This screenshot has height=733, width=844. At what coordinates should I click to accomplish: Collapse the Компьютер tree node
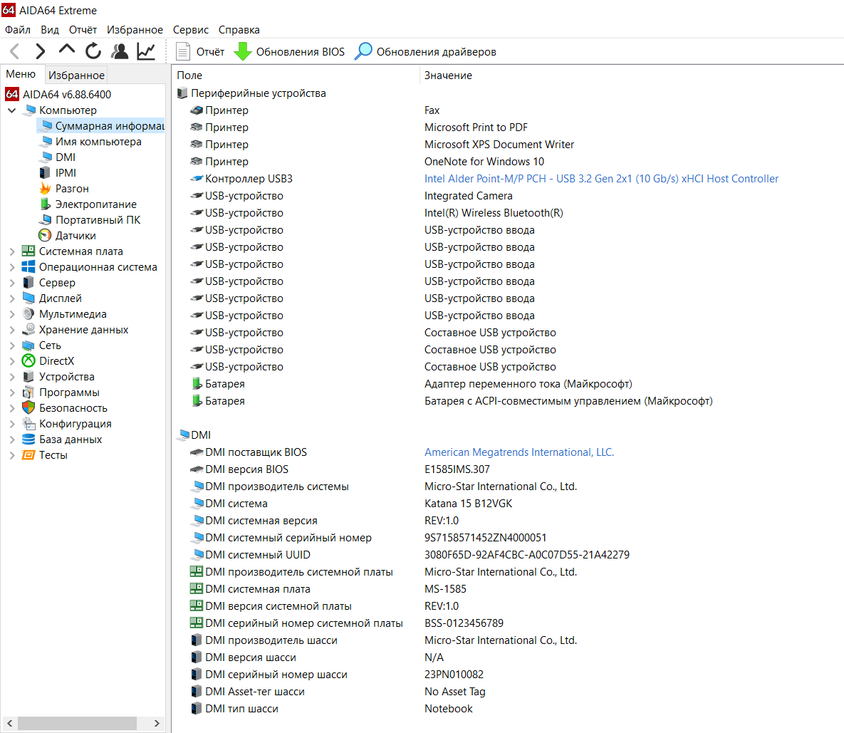12,110
